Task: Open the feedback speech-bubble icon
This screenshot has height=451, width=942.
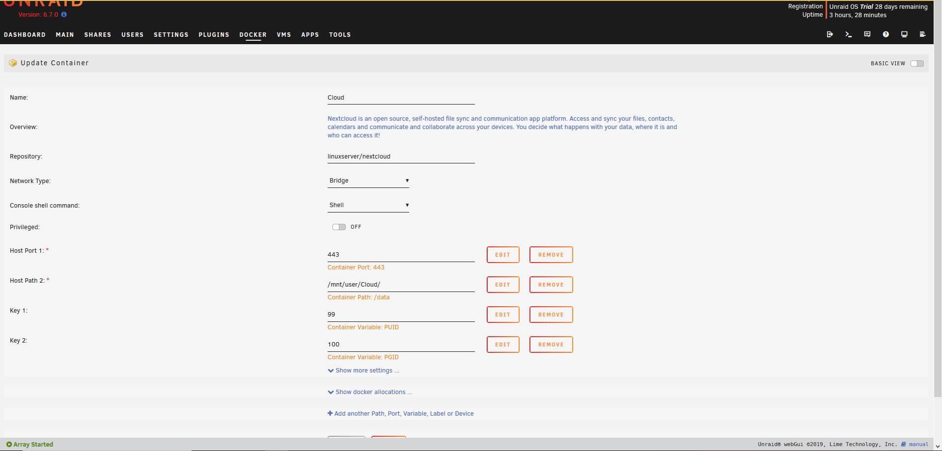Action: 867,34
